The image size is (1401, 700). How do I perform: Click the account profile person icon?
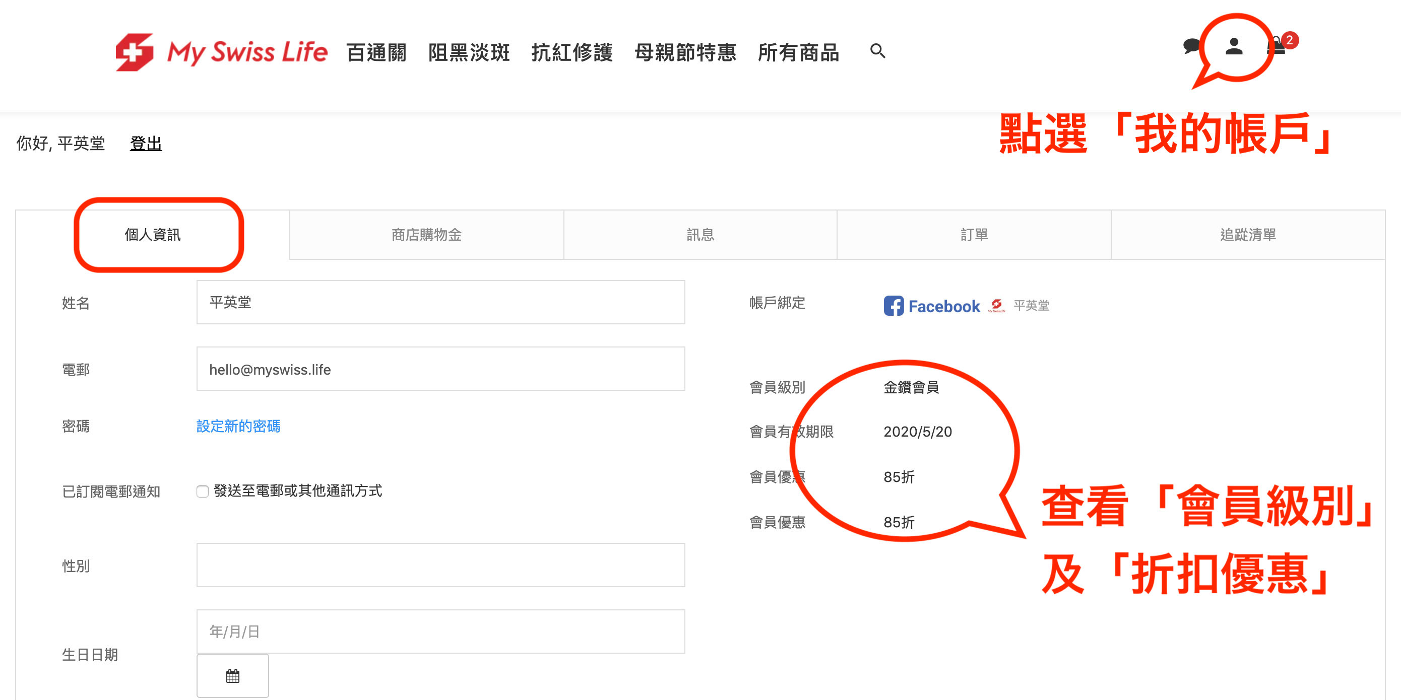click(x=1234, y=47)
